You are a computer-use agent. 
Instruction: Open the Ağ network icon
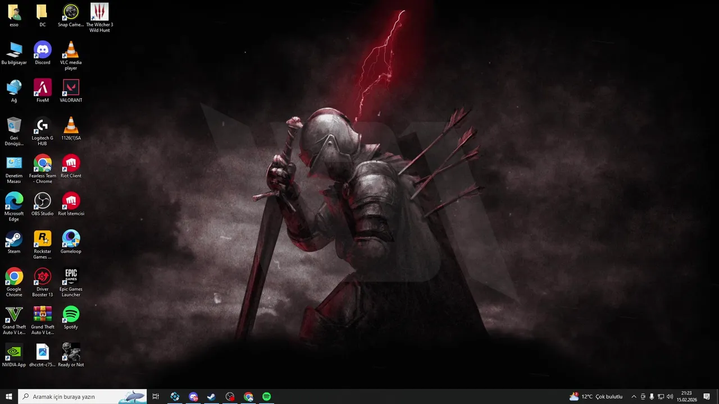pos(14,91)
